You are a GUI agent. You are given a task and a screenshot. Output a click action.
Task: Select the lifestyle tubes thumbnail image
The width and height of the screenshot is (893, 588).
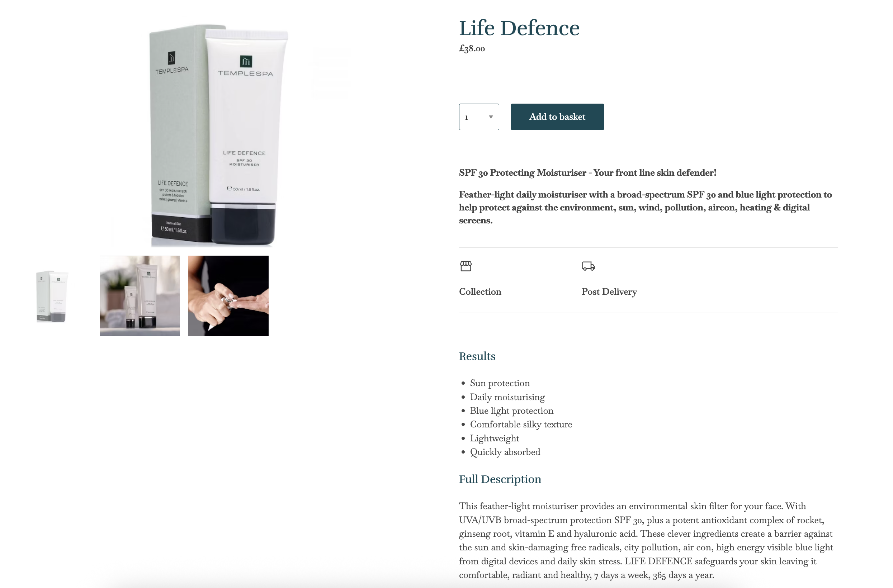[140, 296]
